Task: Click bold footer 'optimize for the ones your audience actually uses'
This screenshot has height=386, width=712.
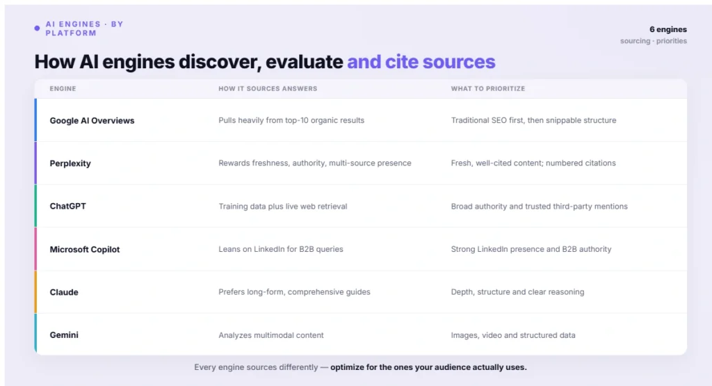Action: click(x=428, y=367)
